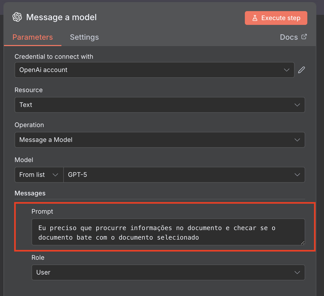
Task: Click the pencil icon to edit credential
Action: (301, 70)
